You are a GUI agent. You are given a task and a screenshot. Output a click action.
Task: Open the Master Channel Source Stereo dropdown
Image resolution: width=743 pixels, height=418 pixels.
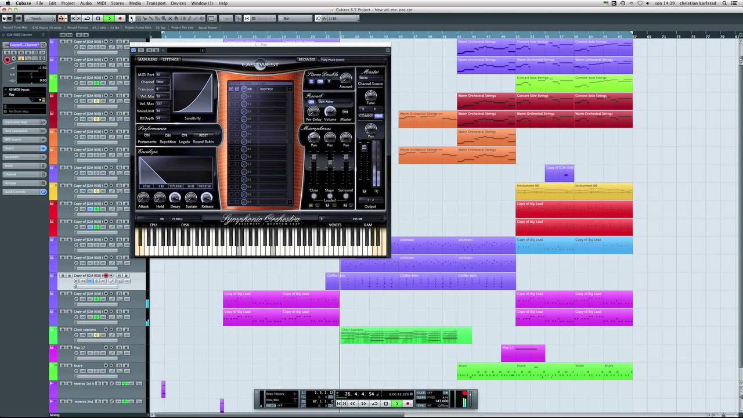coord(370,77)
